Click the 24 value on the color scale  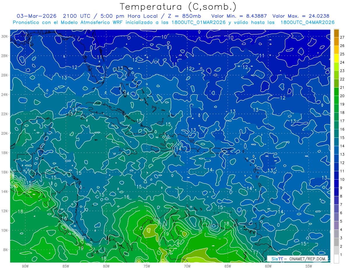click(x=342, y=62)
